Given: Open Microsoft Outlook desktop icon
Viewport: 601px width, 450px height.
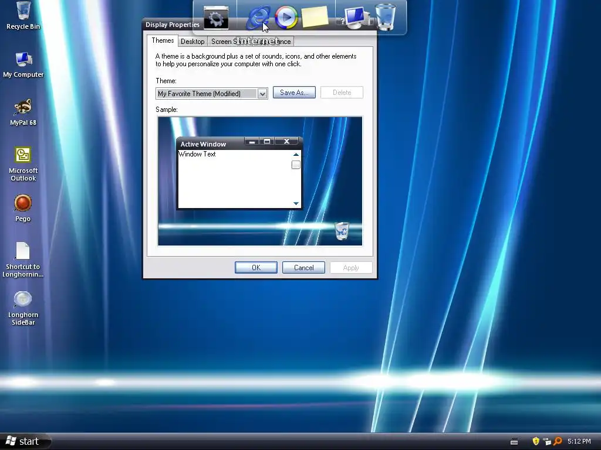Looking at the screenshot, I should coord(23,164).
